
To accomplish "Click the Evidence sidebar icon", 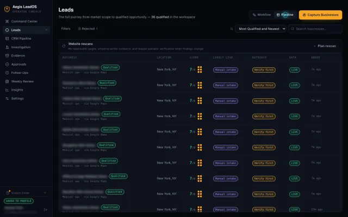I will tap(7, 55).
